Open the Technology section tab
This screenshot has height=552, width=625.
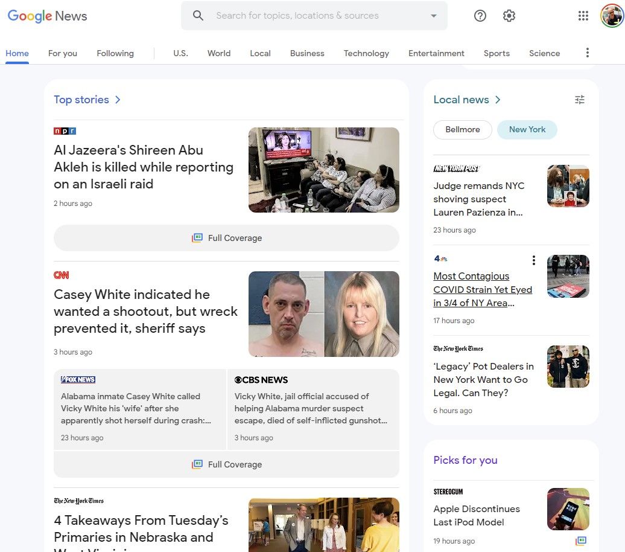coord(366,53)
